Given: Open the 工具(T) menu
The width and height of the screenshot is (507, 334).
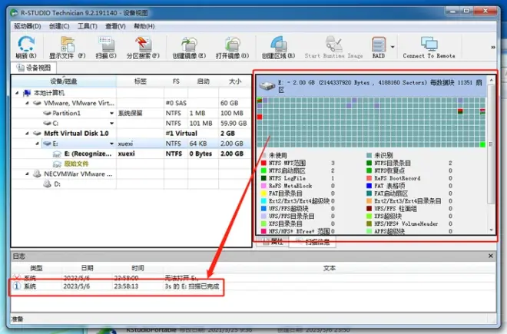Looking at the screenshot, I should 88,26.
